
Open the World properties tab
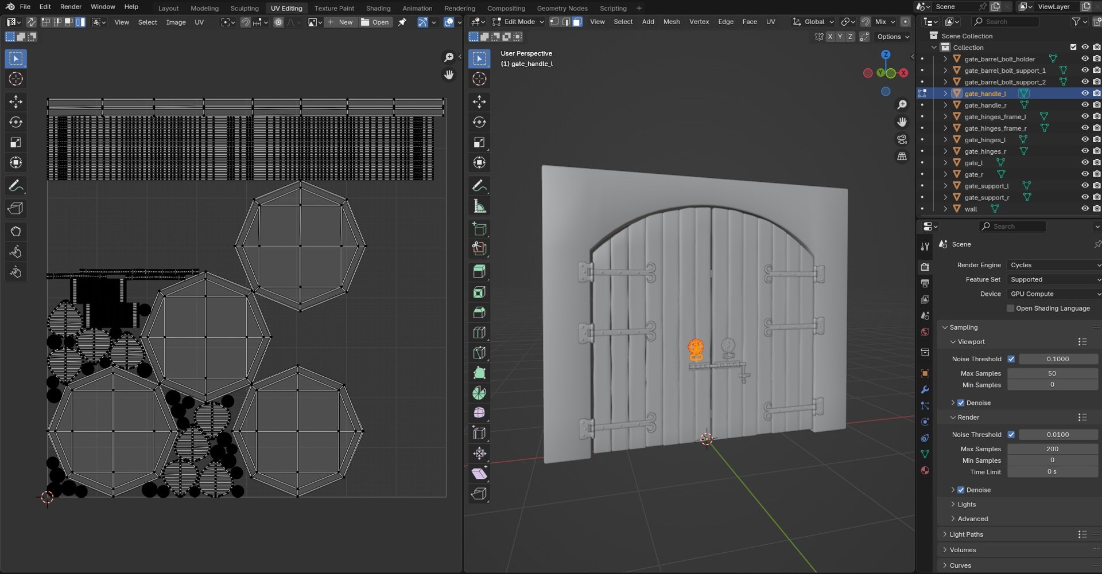pyautogui.click(x=925, y=332)
